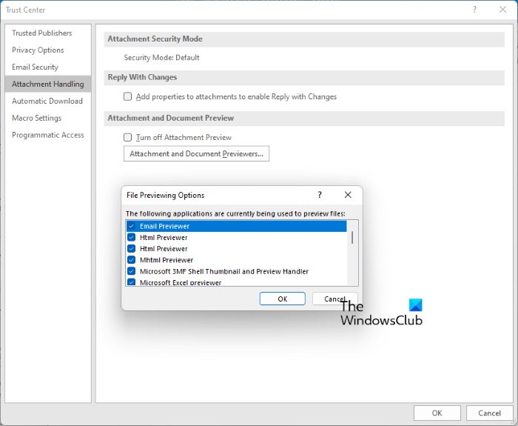
Task: Check Turn off Attachment Preview
Action: (127, 137)
